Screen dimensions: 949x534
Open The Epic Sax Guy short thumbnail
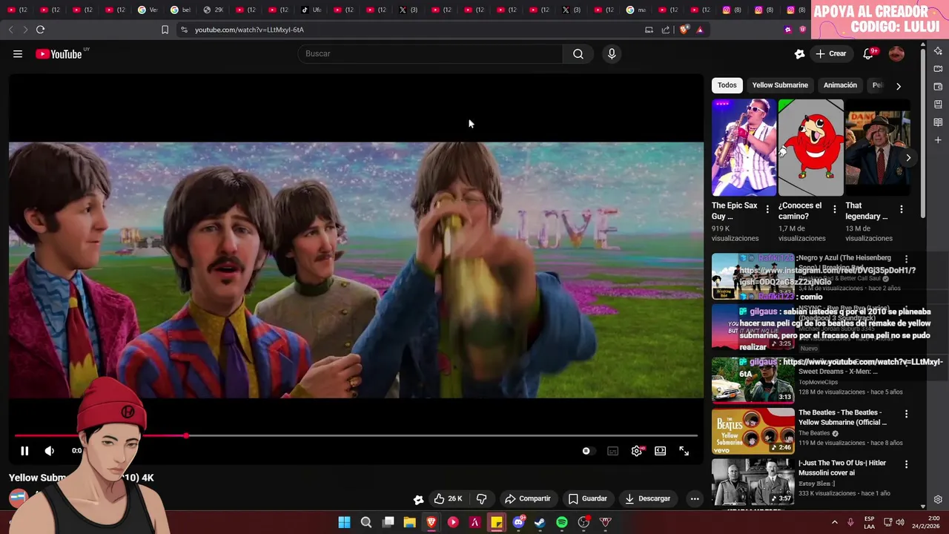[744, 148]
